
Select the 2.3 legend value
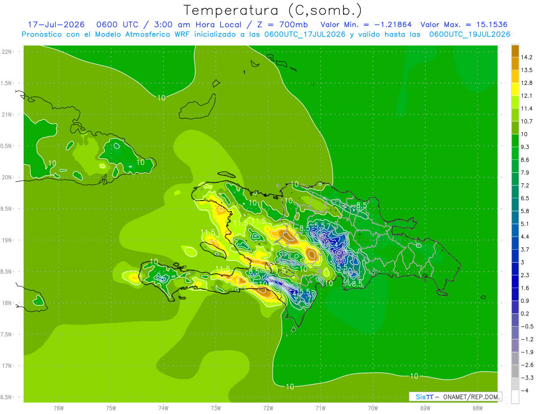[526, 275]
